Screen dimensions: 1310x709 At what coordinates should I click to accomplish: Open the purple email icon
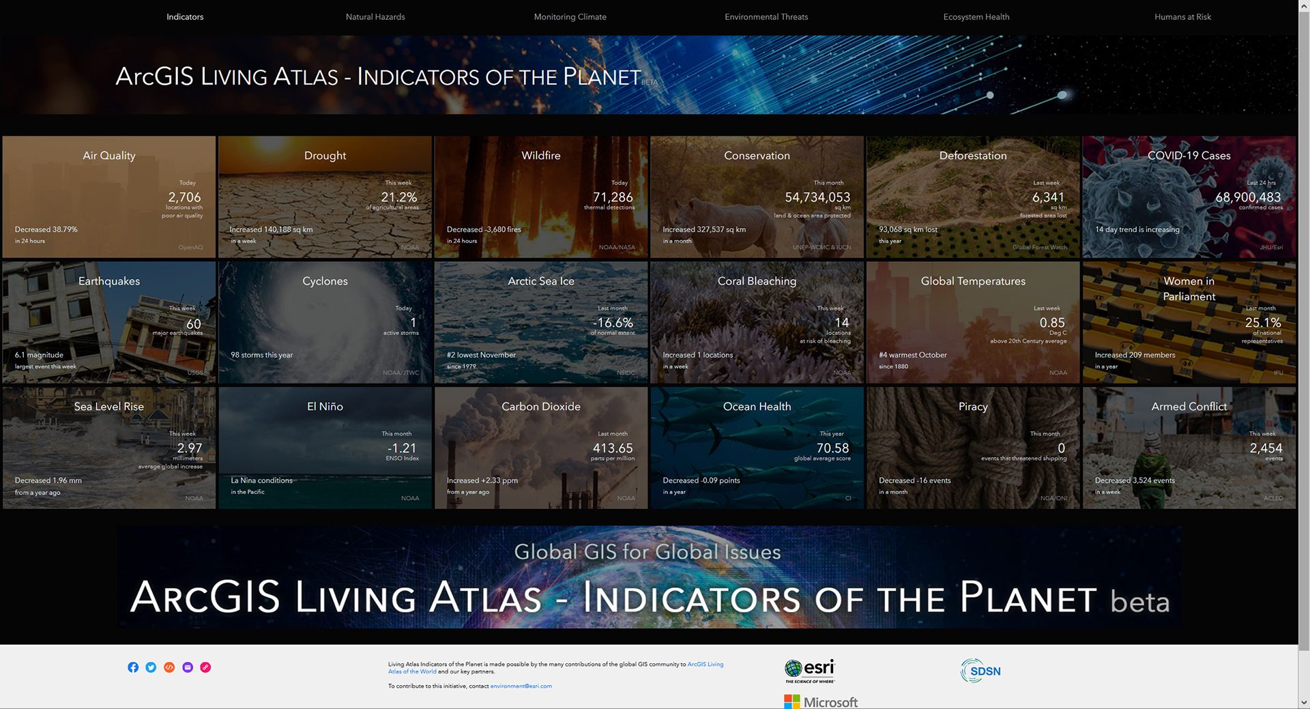(187, 667)
